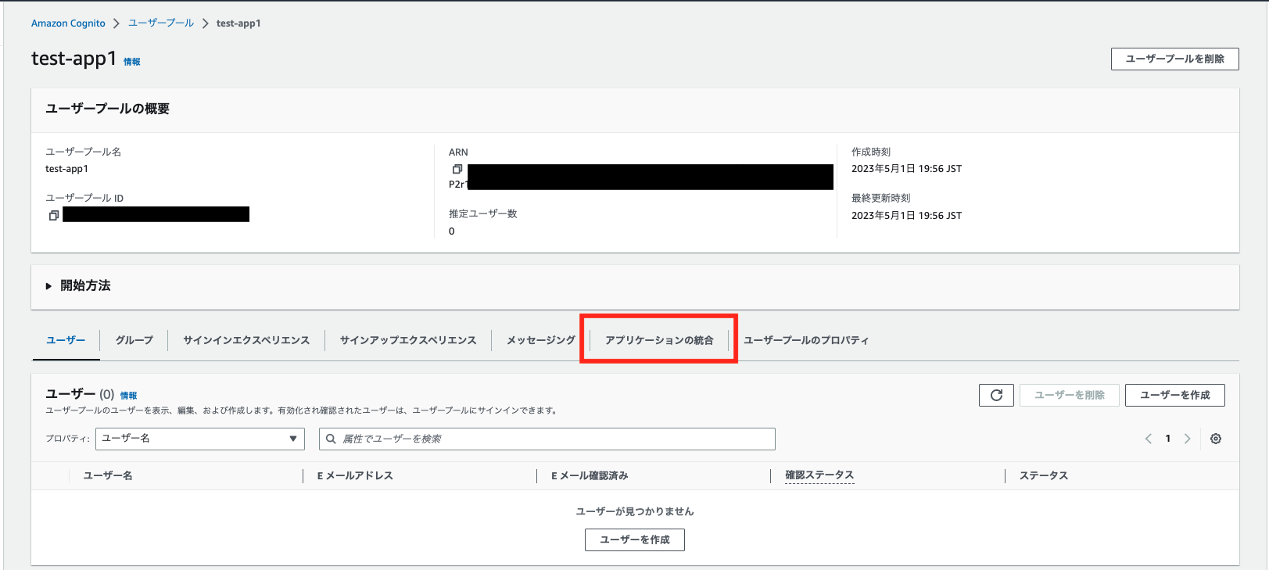Click the ステータス column header

(x=1044, y=475)
